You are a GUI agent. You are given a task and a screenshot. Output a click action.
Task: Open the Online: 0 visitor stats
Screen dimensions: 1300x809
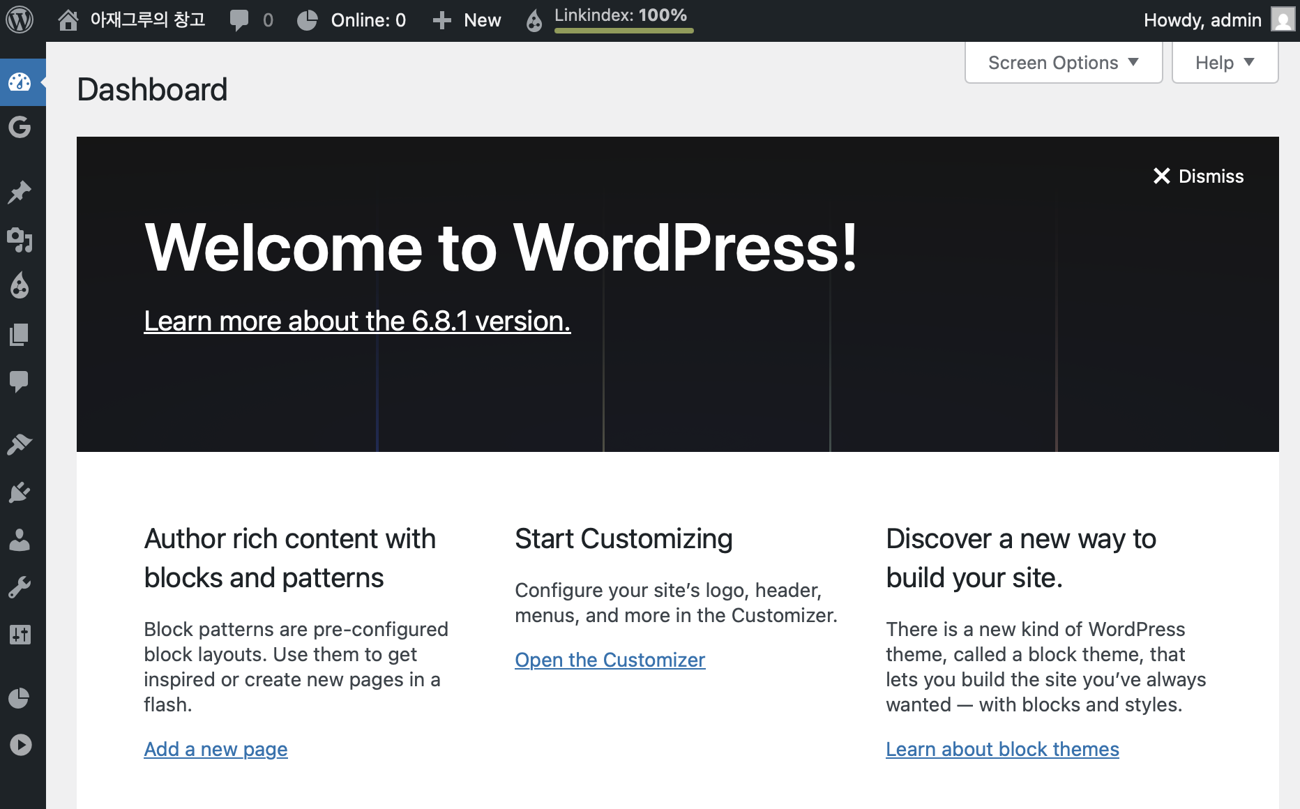(x=352, y=20)
